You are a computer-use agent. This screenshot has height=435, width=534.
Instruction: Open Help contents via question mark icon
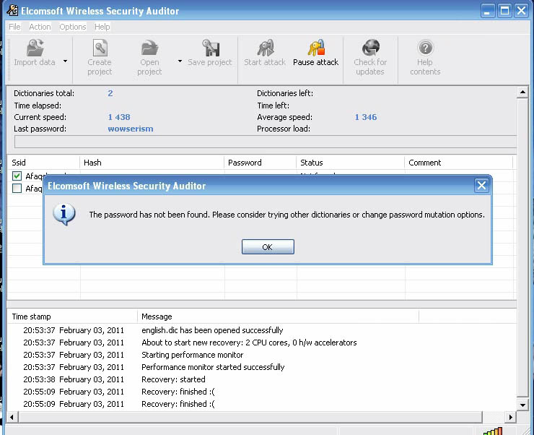pyautogui.click(x=425, y=48)
